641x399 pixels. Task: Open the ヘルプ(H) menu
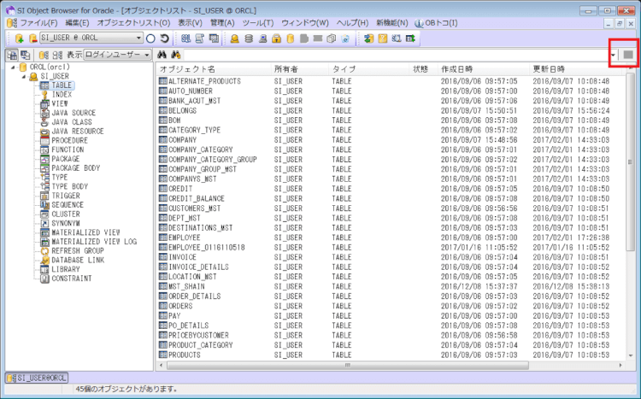click(352, 23)
